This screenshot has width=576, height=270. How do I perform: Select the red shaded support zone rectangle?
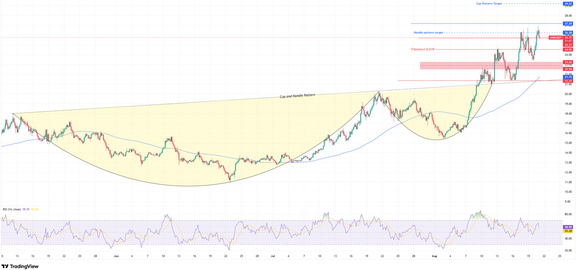[491, 65]
